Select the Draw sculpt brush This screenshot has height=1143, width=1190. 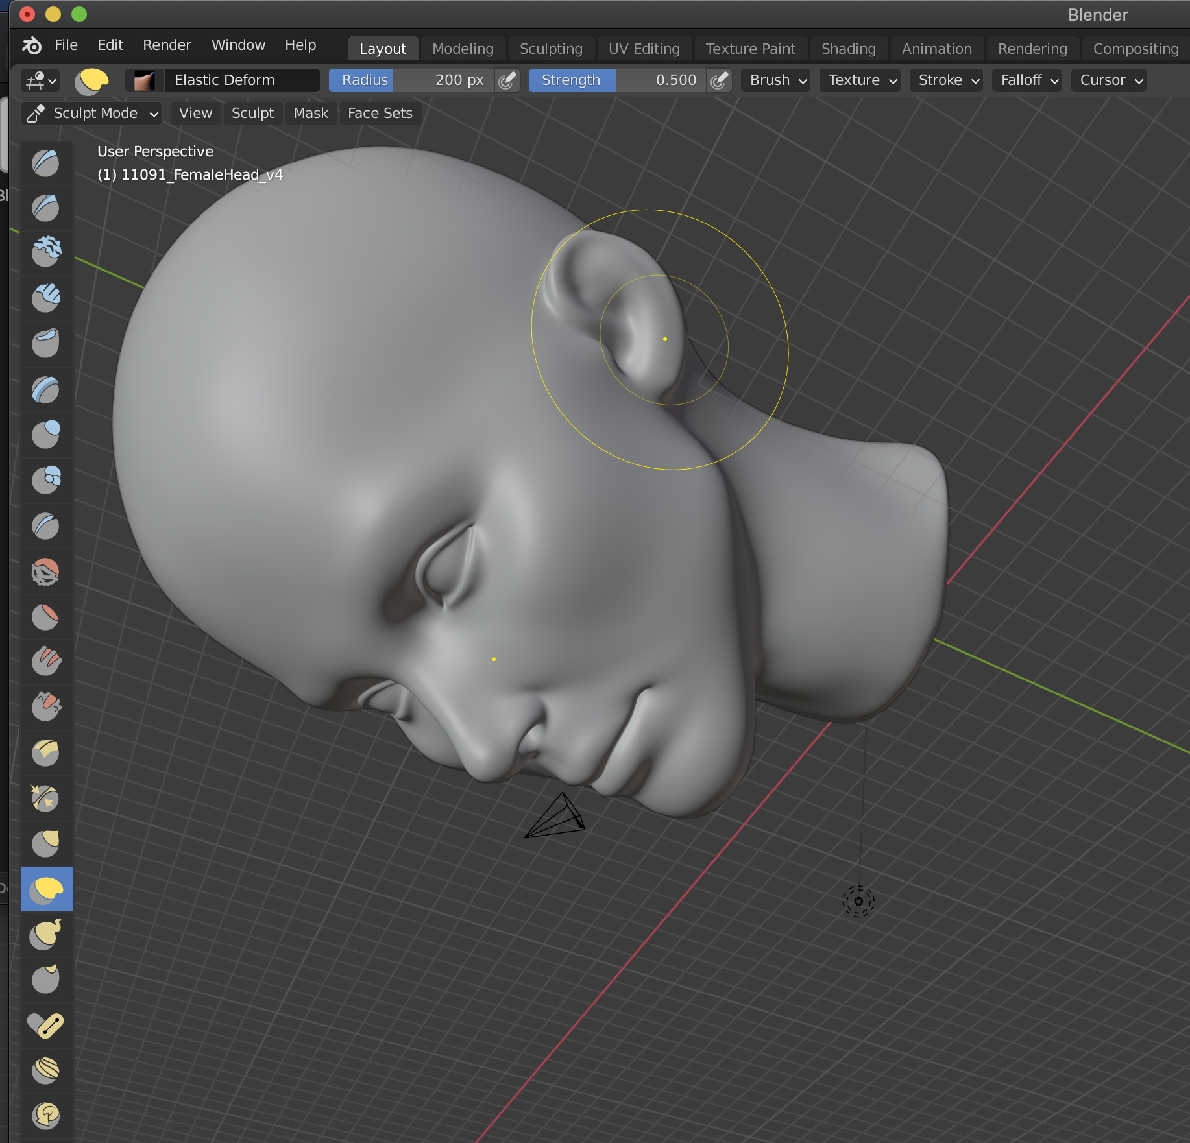click(x=46, y=163)
